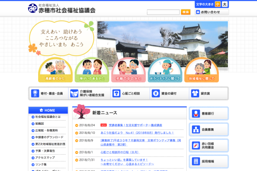The image size is (257, 171).
Task: Click the yen icon for 資金の貸付
Action: (x=156, y=94)
